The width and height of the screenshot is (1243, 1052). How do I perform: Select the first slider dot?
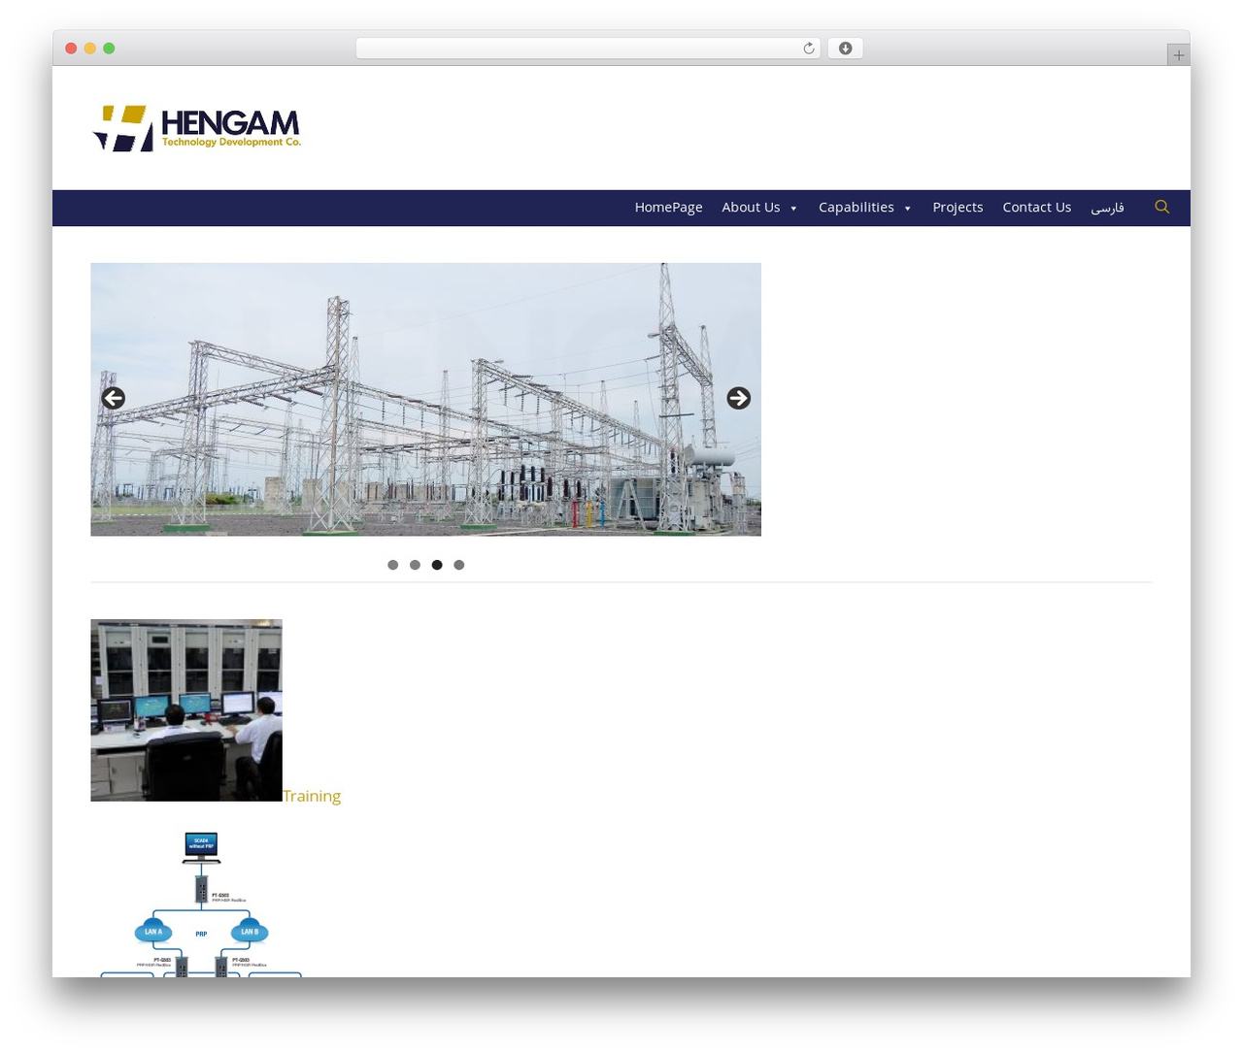pyautogui.click(x=392, y=565)
